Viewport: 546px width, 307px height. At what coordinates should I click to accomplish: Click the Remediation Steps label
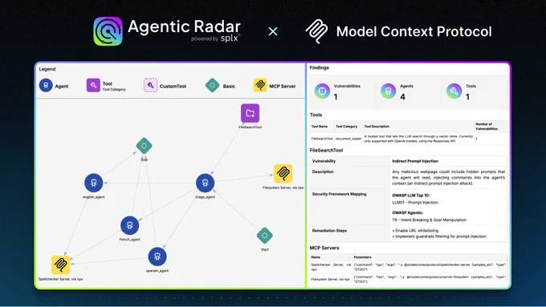click(x=329, y=231)
